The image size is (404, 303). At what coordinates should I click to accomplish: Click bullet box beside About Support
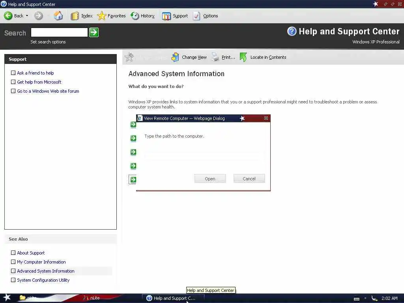pyautogui.click(x=13, y=253)
